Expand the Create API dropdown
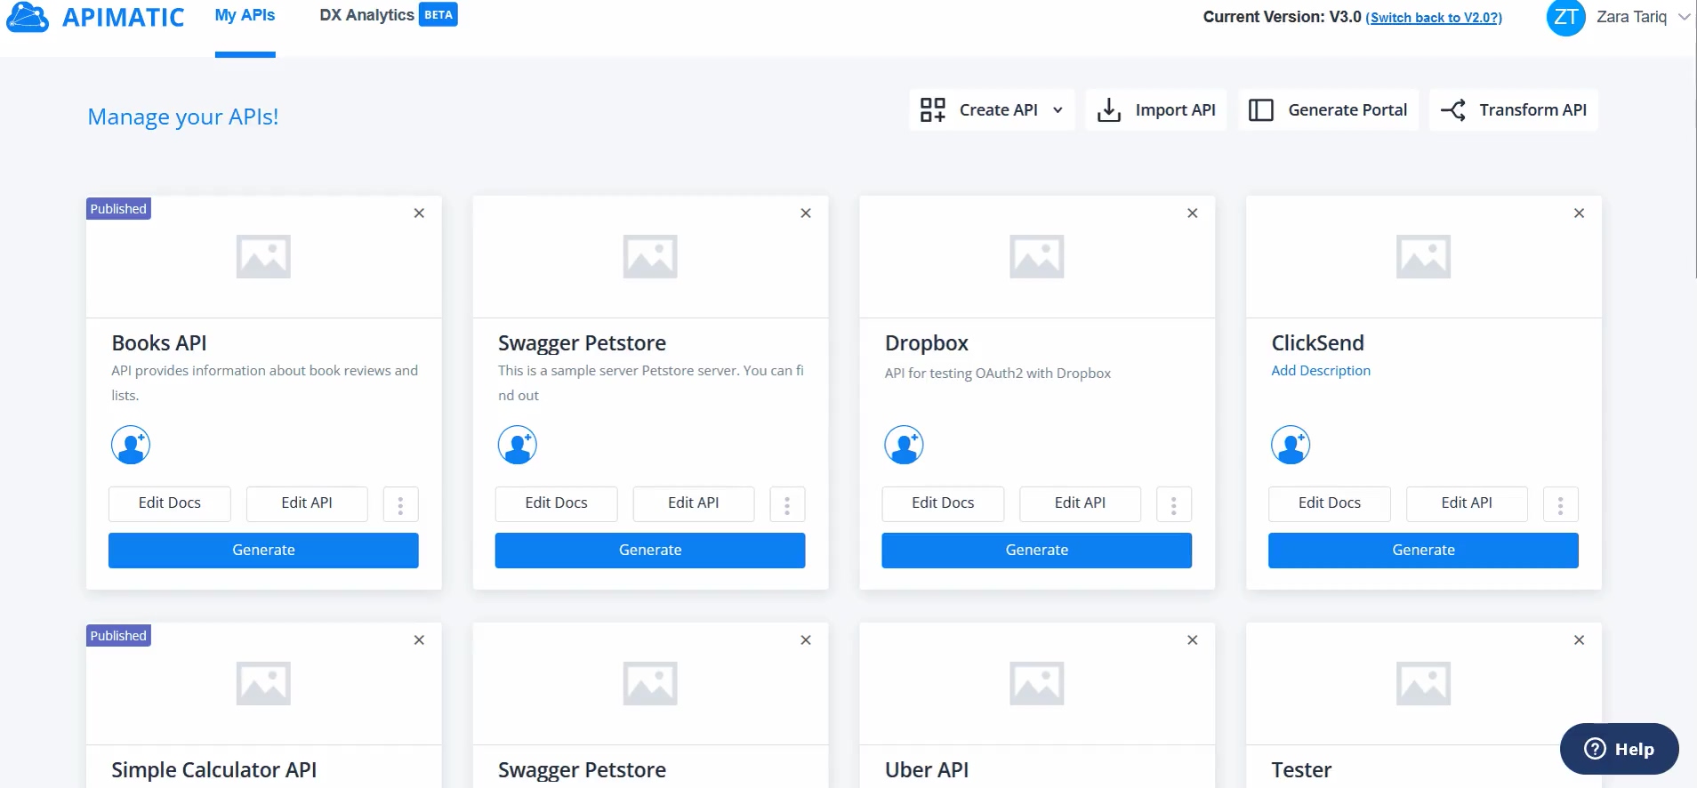This screenshot has width=1697, height=788. 1058,110
